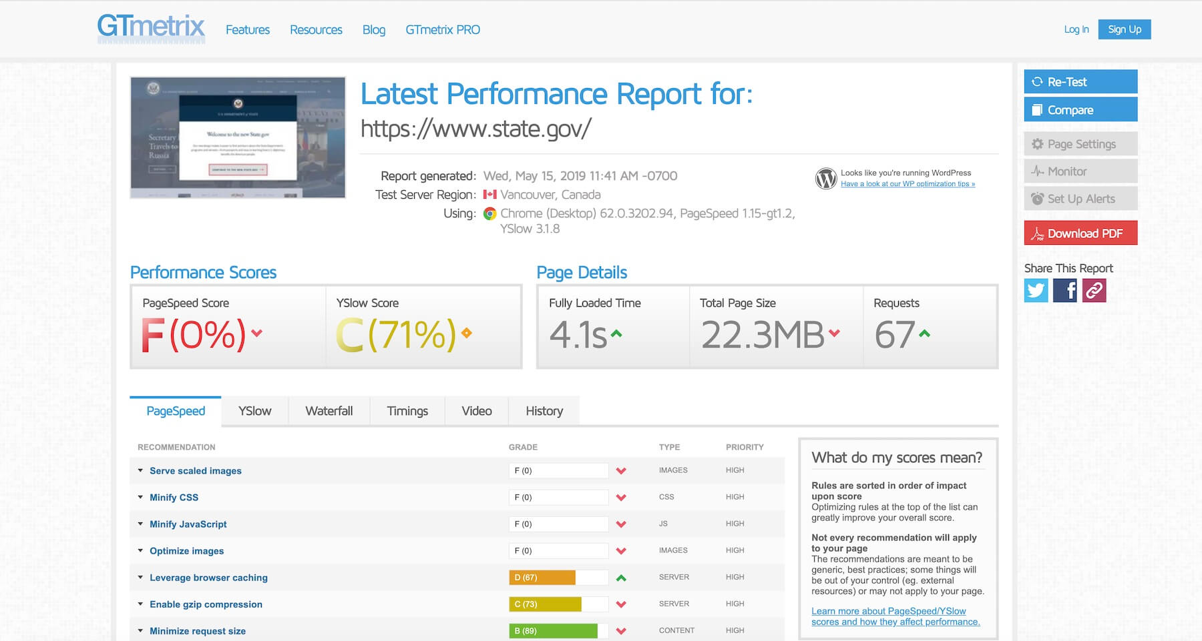The height and width of the screenshot is (641, 1202).
Task: Expand the Serve scaled images recommendation
Action: (195, 471)
